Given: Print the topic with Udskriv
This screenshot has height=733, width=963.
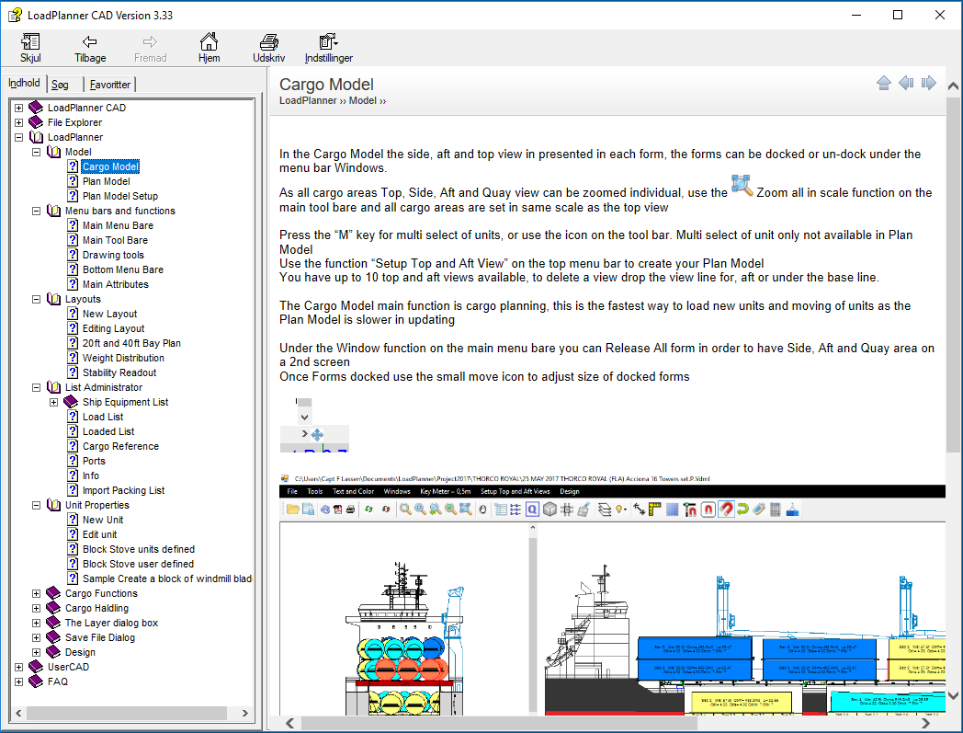Looking at the screenshot, I should (268, 48).
